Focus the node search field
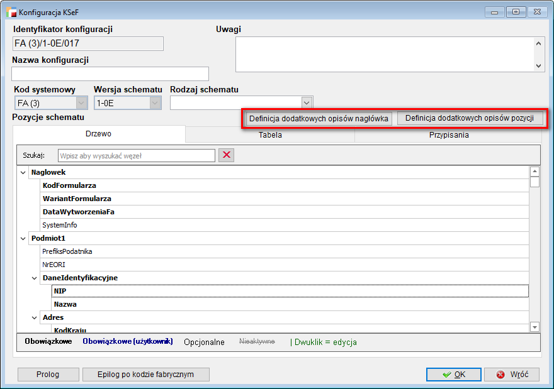This screenshot has width=554, height=389. 136,155
